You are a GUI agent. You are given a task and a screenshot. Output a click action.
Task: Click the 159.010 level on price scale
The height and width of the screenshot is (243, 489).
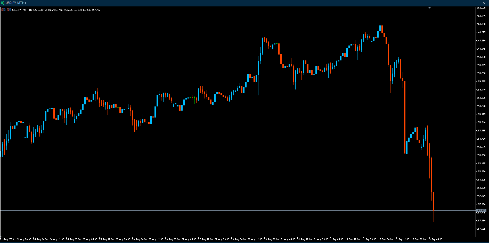pyautogui.click(x=481, y=122)
